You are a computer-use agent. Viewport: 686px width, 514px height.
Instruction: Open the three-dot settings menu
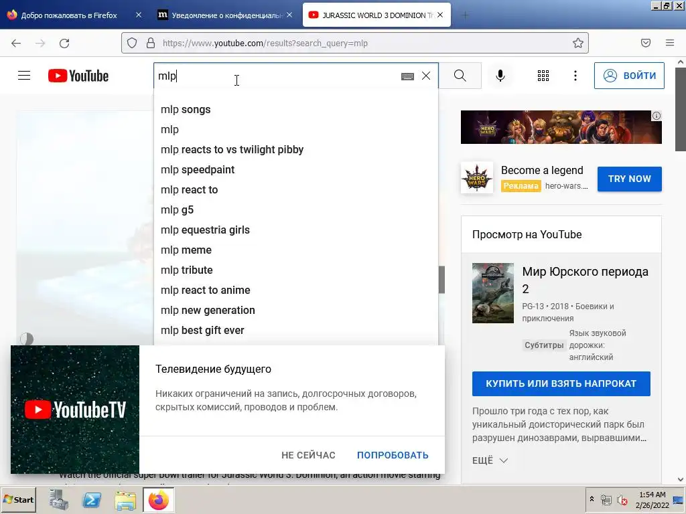coord(575,76)
